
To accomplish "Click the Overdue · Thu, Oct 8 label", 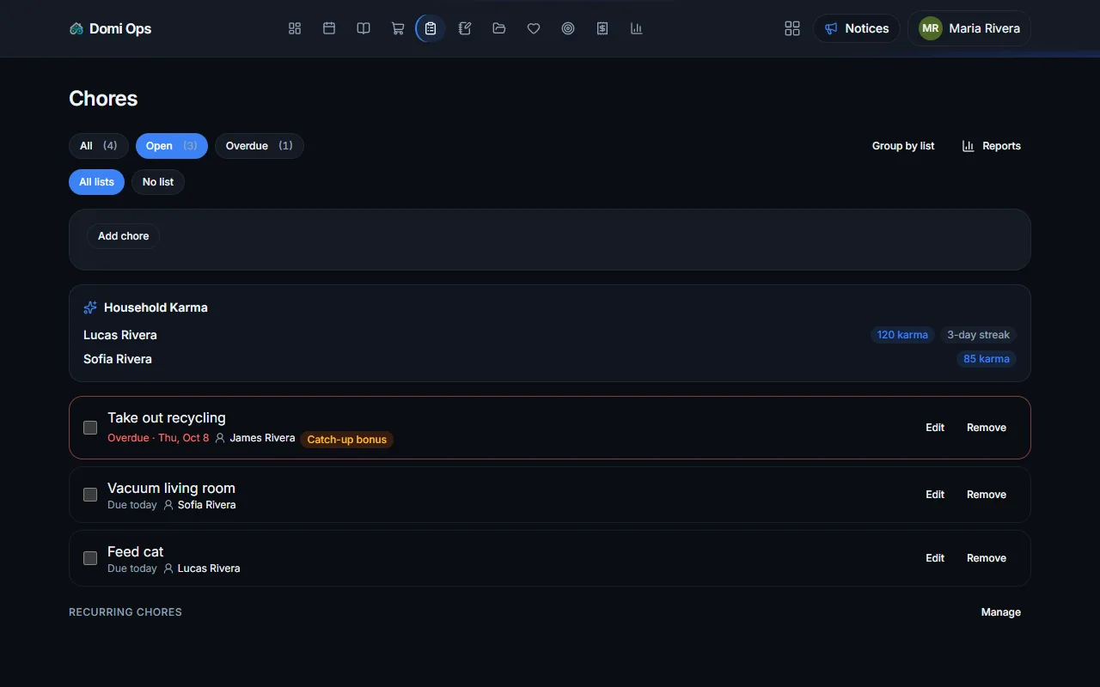I will [158, 438].
